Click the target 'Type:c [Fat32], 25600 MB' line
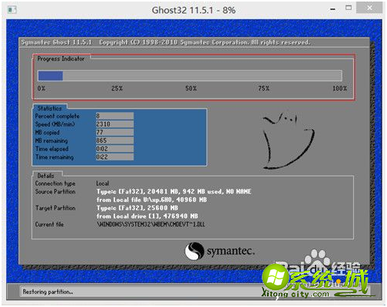Screen dimensions: 387x307 click(x=137, y=208)
